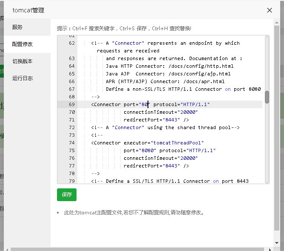Click redirectPort="8443" on line 71
The width and height of the screenshot is (284, 251).
click(x=152, y=120)
